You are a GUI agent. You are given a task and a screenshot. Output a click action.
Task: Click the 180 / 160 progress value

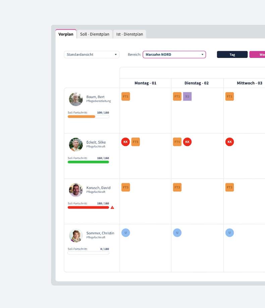coord(103,203)
